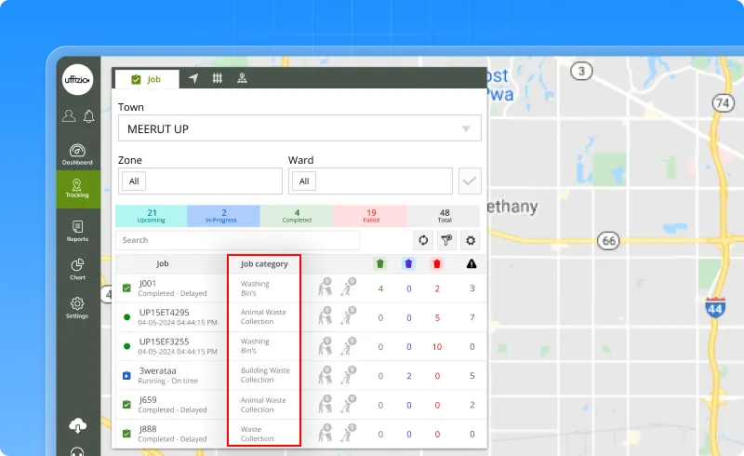Expand the Town dropdown showing MEERUT UP

(299, 128)
